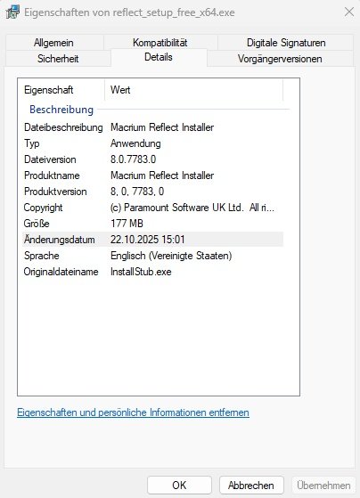The height and width of the screenshot is (498, 360).
Task: Go to the Vorgängerversionen tab
Action: 280,59
